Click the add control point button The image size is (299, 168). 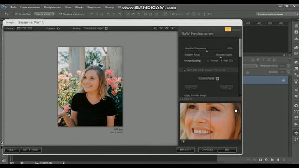tap(191, 88)
